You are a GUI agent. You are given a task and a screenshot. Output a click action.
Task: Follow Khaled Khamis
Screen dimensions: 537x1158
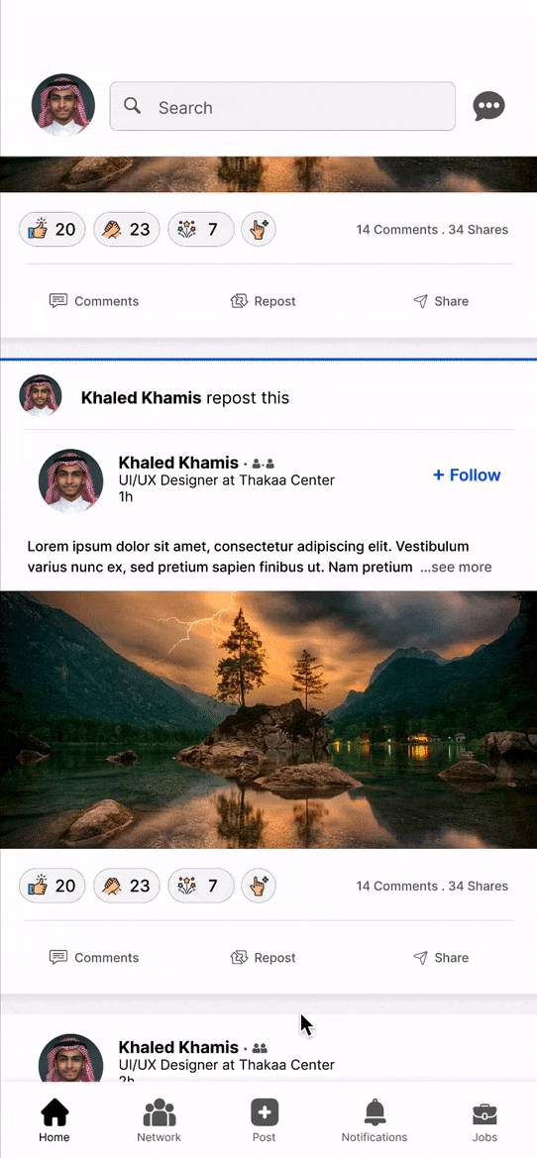coord(467,474)
